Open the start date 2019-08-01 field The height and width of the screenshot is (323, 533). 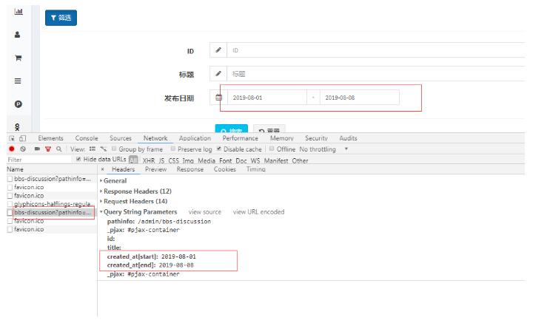pyautogui.click(x=266, y=98)
